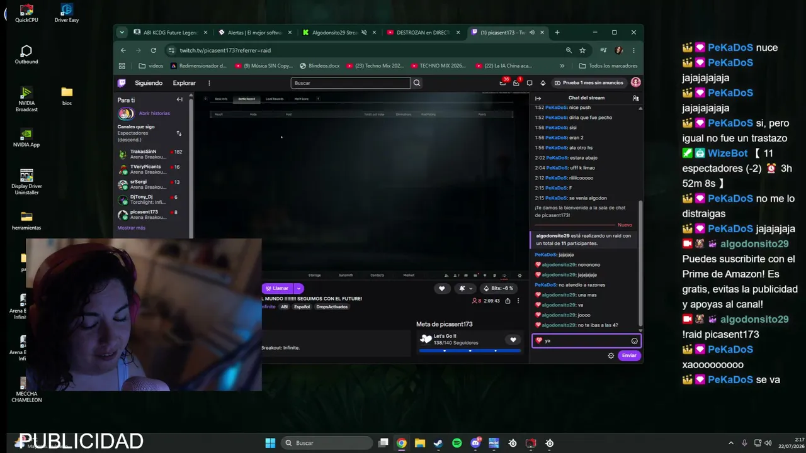This screenshot has width=806, height=453.
Task: Share the stream via share icon
Action: point(508,301)
